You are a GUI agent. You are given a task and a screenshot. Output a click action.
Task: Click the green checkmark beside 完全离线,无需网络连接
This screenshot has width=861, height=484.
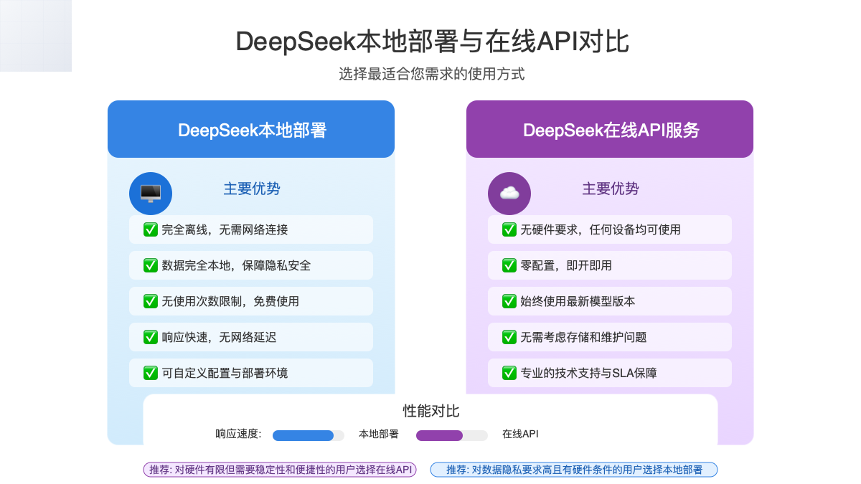pos(151,229)
